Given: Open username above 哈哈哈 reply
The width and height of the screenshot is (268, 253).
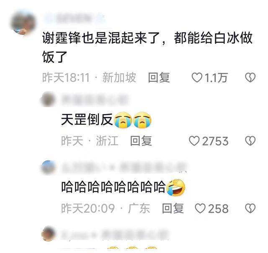Looking at the screenshot, I should click(124, 167).
